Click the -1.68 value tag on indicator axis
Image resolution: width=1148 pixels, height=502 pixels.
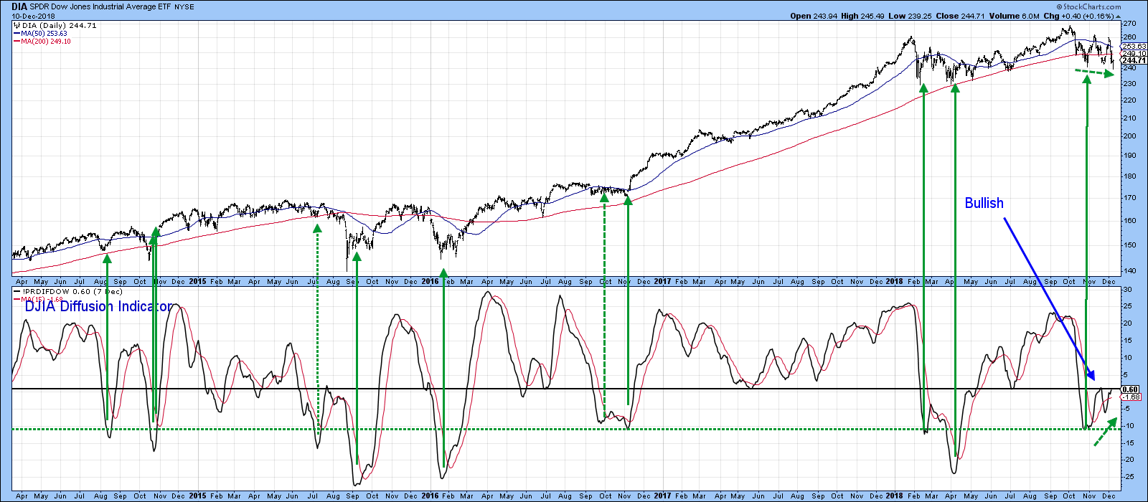pyautogui.click(x=1131, y=397)
